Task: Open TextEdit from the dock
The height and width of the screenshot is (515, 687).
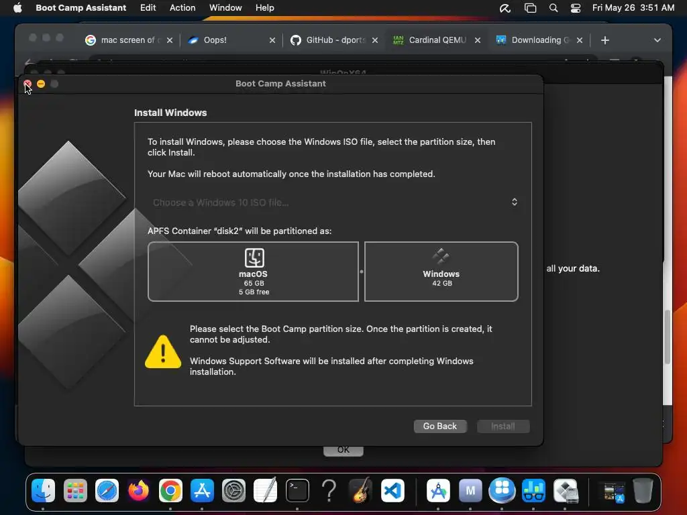Action: (266, 490)
